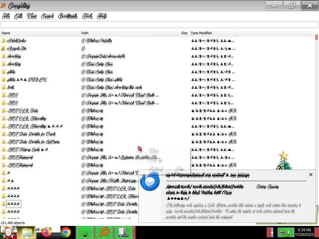Image resolution: width=319 pixels, height=239 pixels.
Task: Click the folder icon of $PatchCache$ row
Action: [x=3, y=41]
